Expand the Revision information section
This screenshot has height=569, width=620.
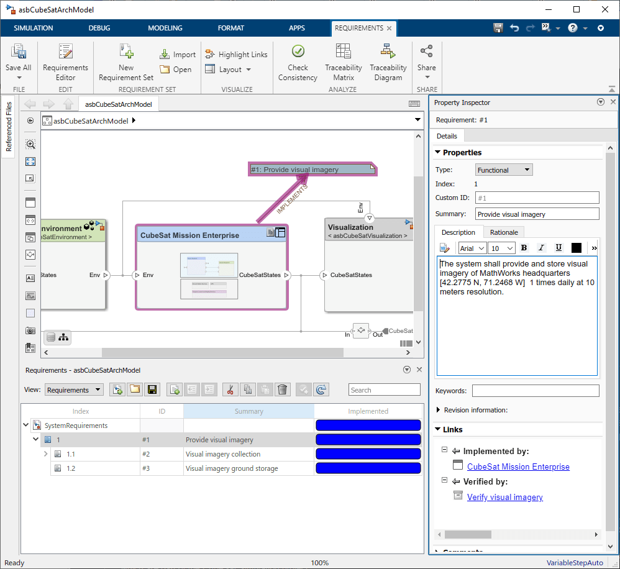pos(439,410)
